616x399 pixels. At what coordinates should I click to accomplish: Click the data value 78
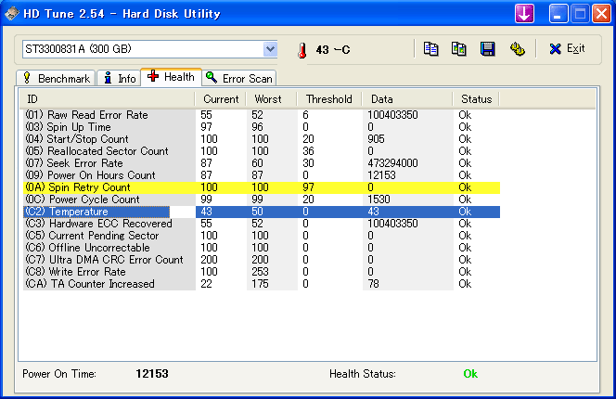pos(373,284)
